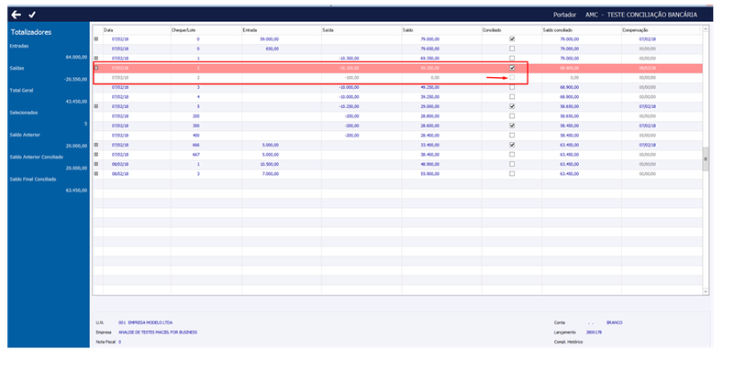Click the vertical scrollbar thumb of the grid
This screenshot has width=734, height=371.
[x=706, y=158]
